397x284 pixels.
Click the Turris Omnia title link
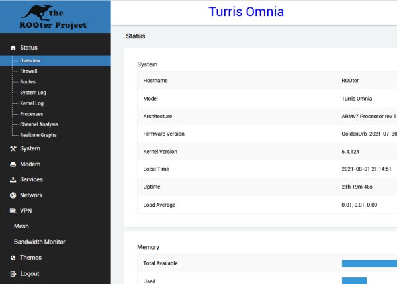246,12
